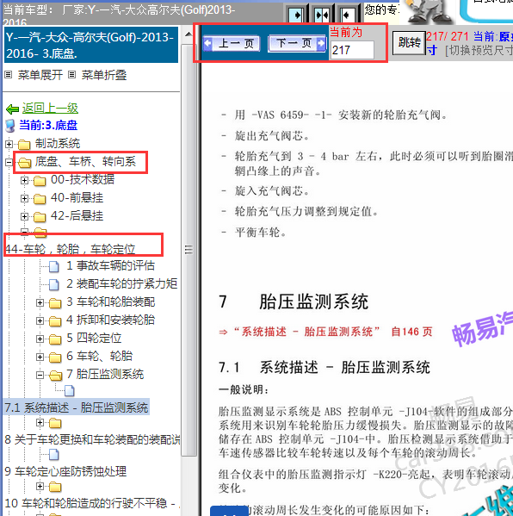Click folder icon of 3 车轮和轮胎装配

(55, 303)
